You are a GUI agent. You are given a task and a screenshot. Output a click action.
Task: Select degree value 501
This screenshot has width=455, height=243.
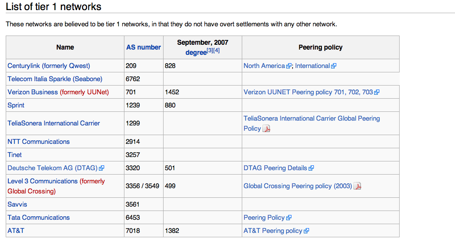tap(170, 168)
